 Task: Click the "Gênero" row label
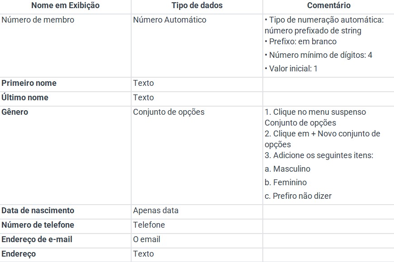coord(15,112)
